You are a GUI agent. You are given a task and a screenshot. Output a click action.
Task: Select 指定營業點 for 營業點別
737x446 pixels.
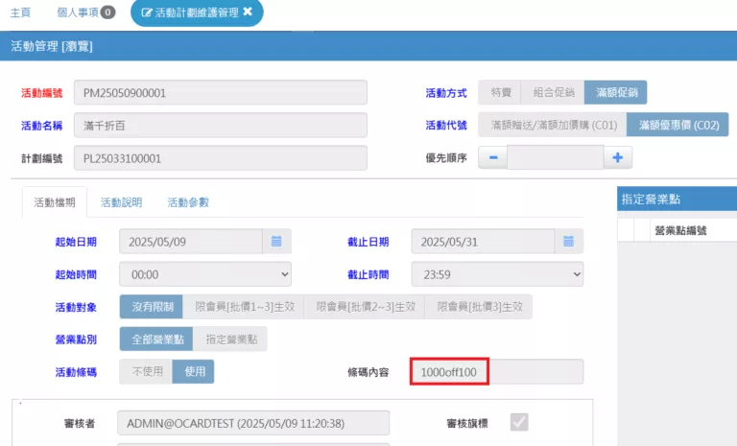(x=230, y=339)
